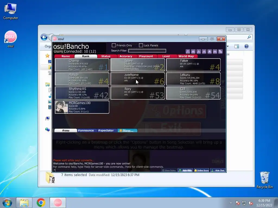278x208 pixels.
Task: Toggle the Friends Only checkbox
Action: [114, 45]
